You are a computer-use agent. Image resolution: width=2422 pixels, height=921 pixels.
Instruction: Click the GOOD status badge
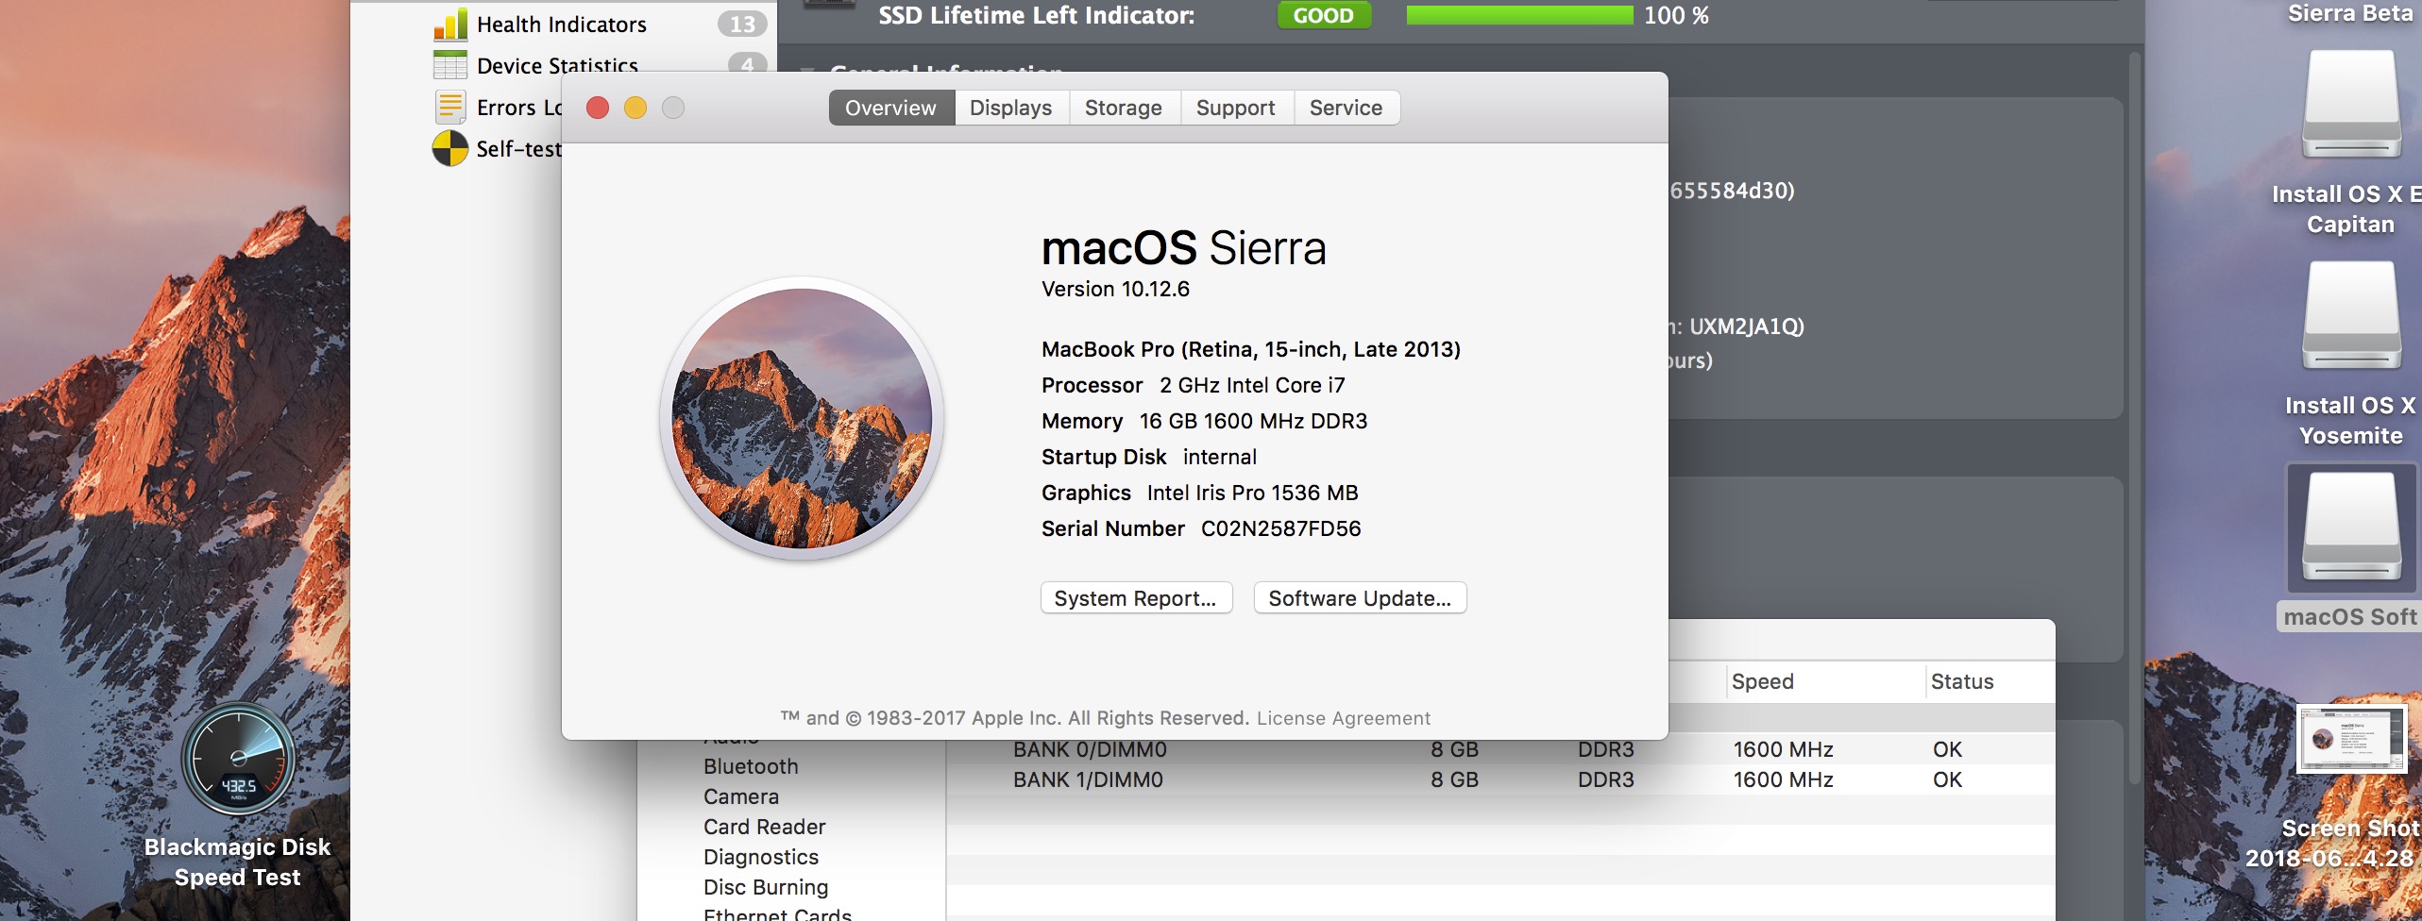pyautogui.click(x=1323, y=15)
